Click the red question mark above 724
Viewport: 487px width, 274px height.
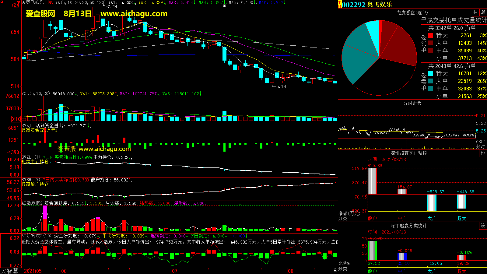coord(19,2)
